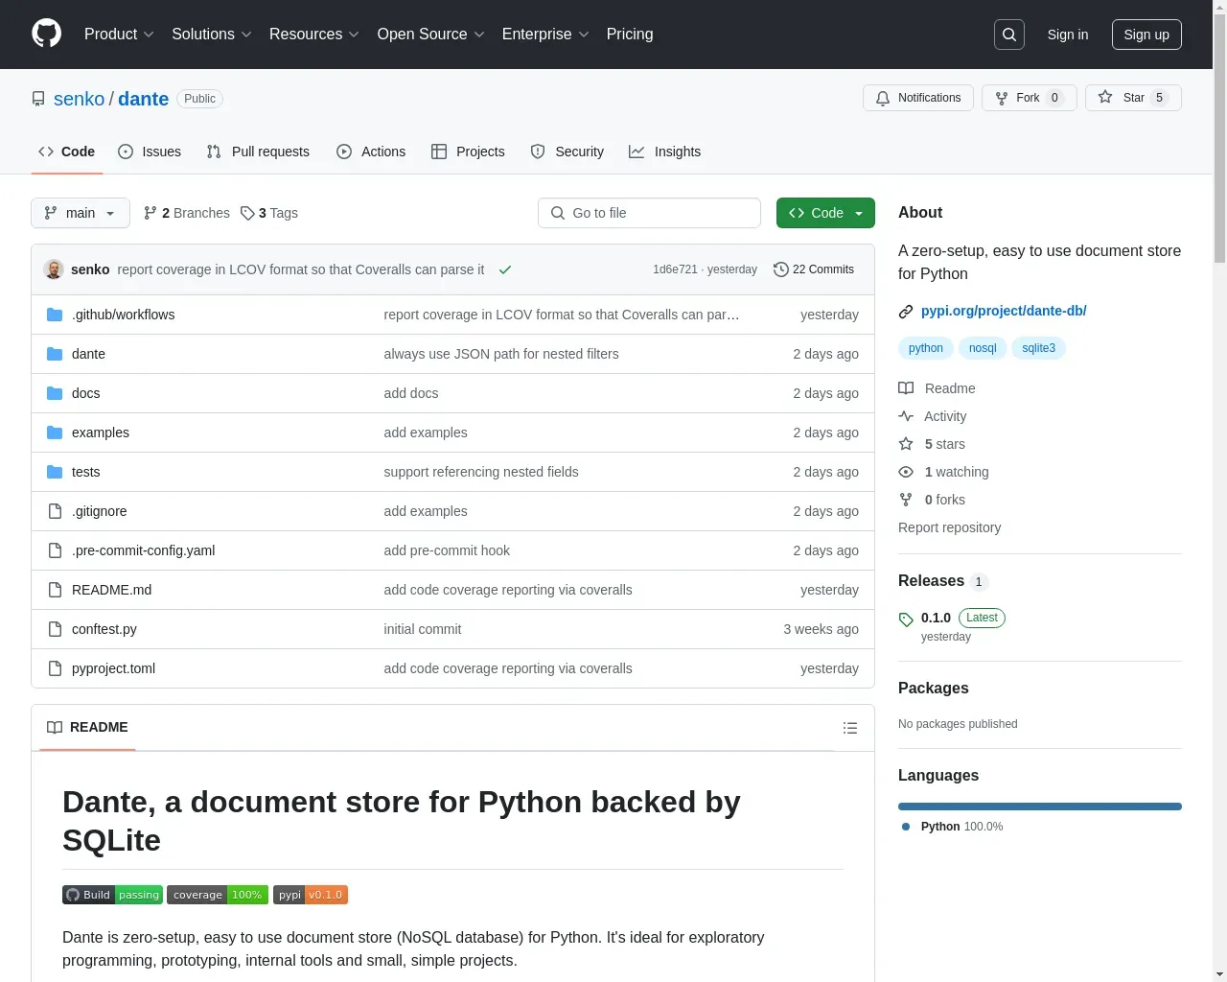Expand the Resources menu
The height and width of the screenshot is (982, 1227).
point(314,35)
